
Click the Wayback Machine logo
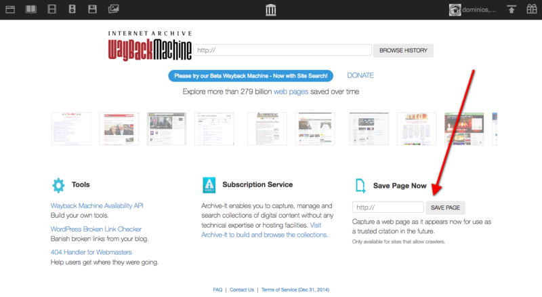tap(150, 46)
